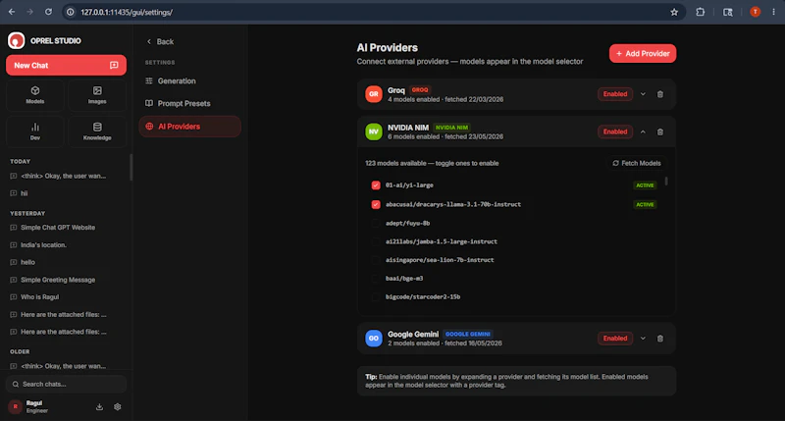This screenshot has height=421, width=785.
Task: Toggle Groq Enabled status button
Action: coord(615,94)
